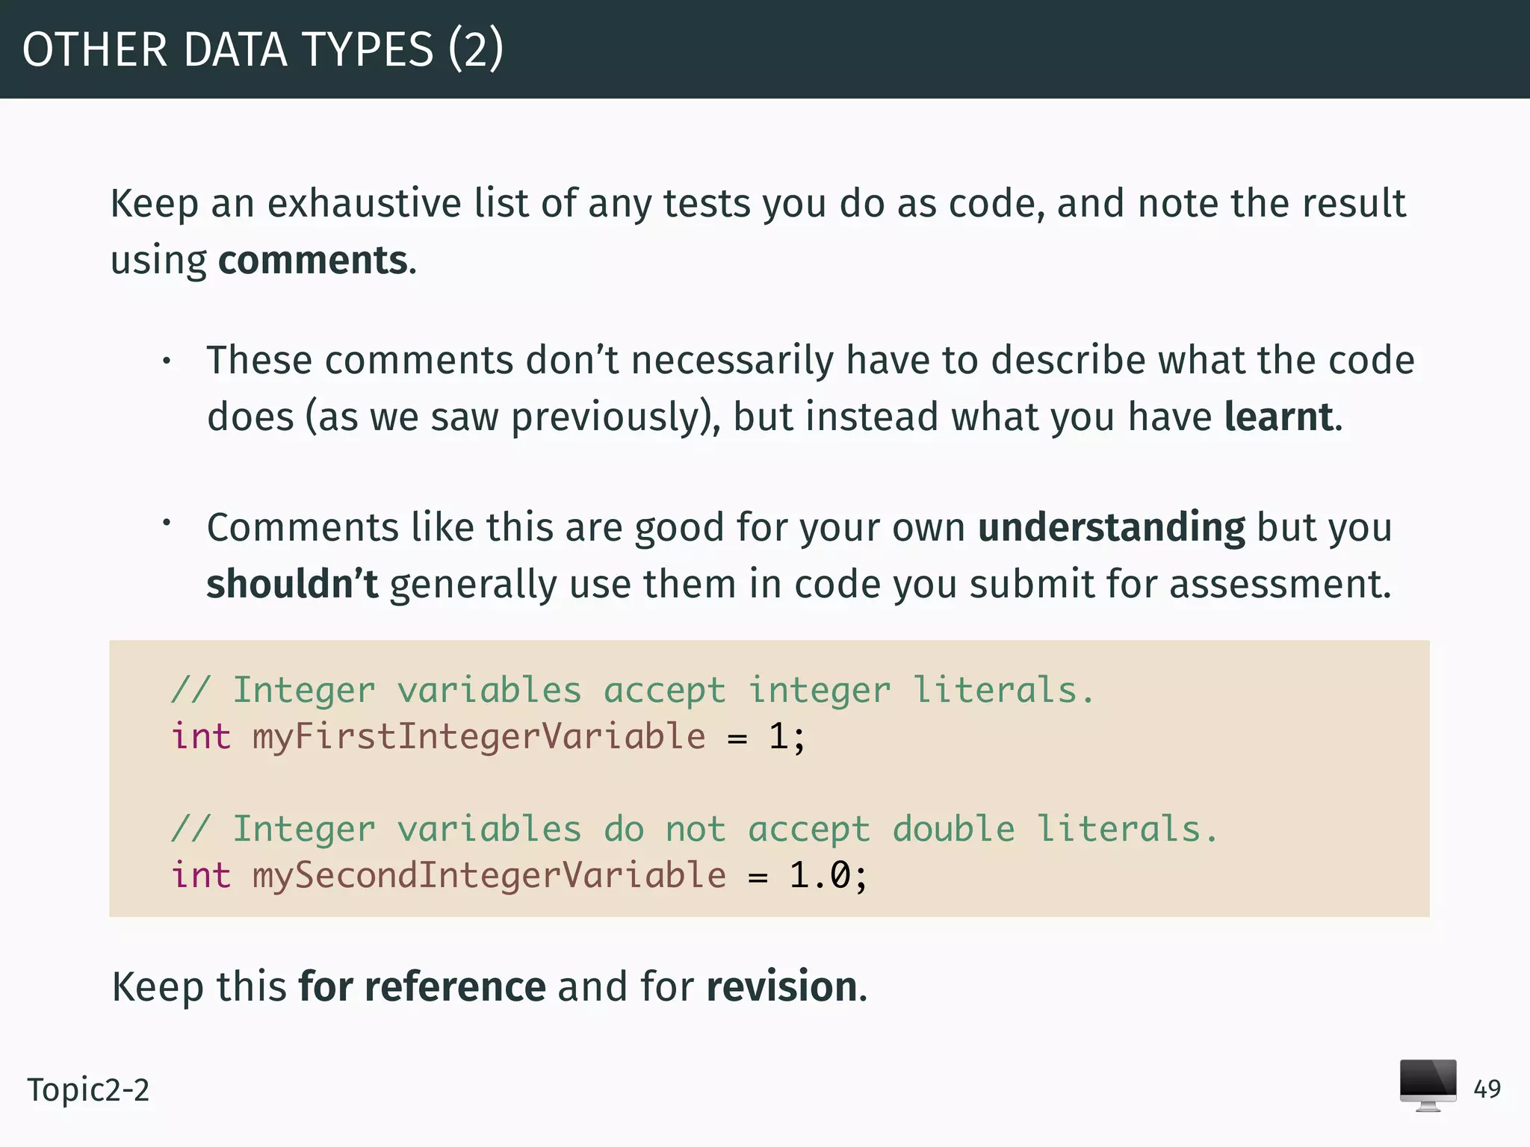Click the 'int' keyword before mySecondIntegerVariable
Image resolution: width=1530 pixels, height=1147 pixels.
tap(201, 875)
